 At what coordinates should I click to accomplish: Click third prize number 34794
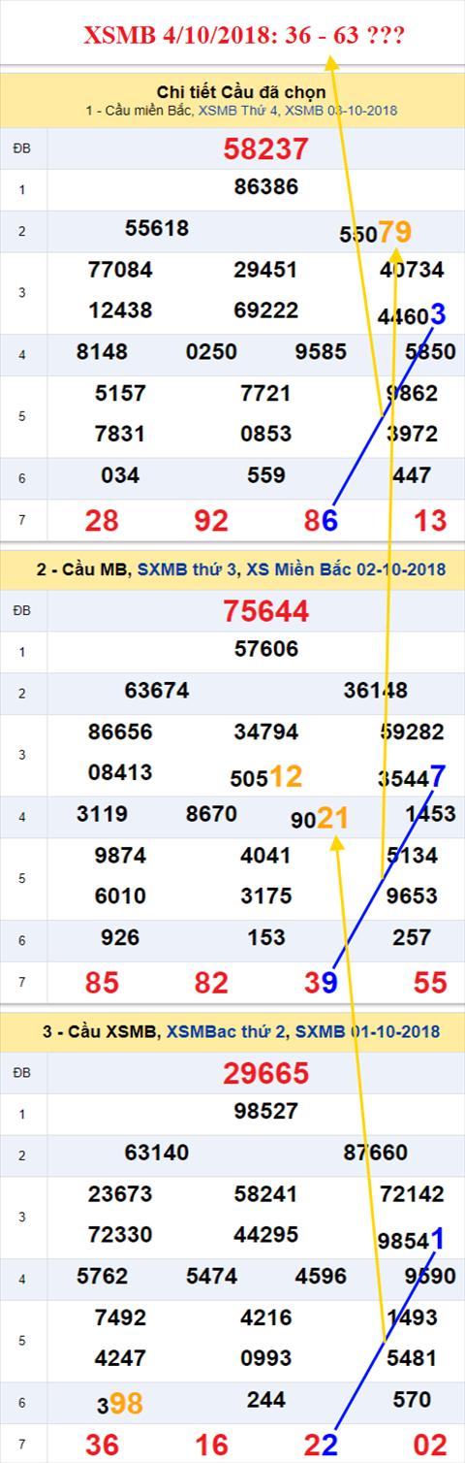click(x=266, y=731)
